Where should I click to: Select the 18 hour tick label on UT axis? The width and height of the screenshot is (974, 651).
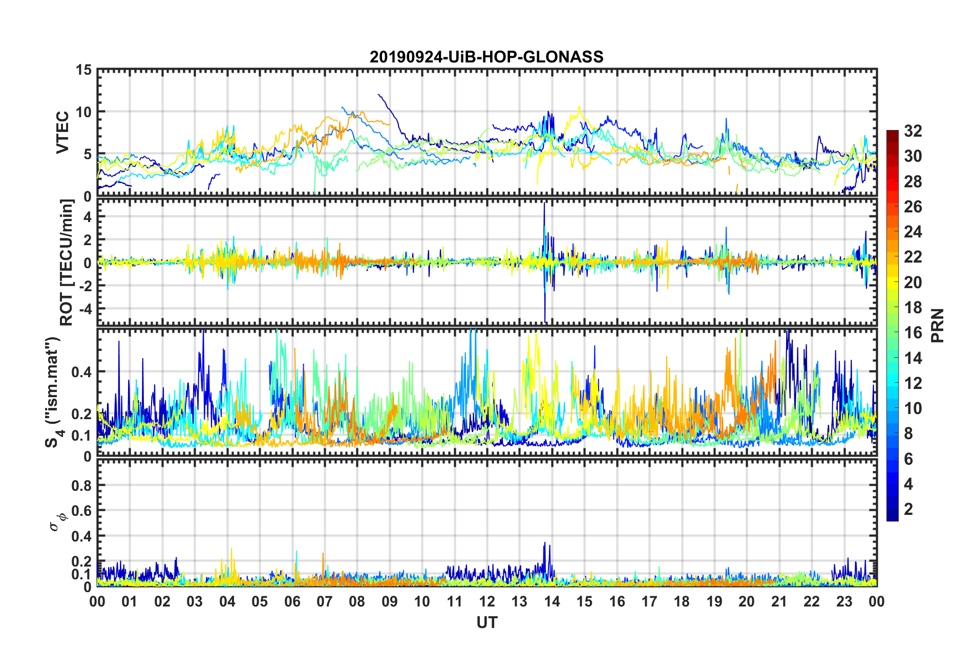click(682, 601)
